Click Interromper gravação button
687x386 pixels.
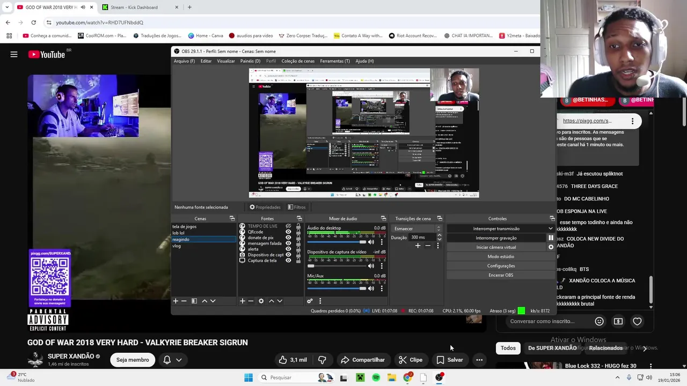pyautogui.click(x=496, y=238)
